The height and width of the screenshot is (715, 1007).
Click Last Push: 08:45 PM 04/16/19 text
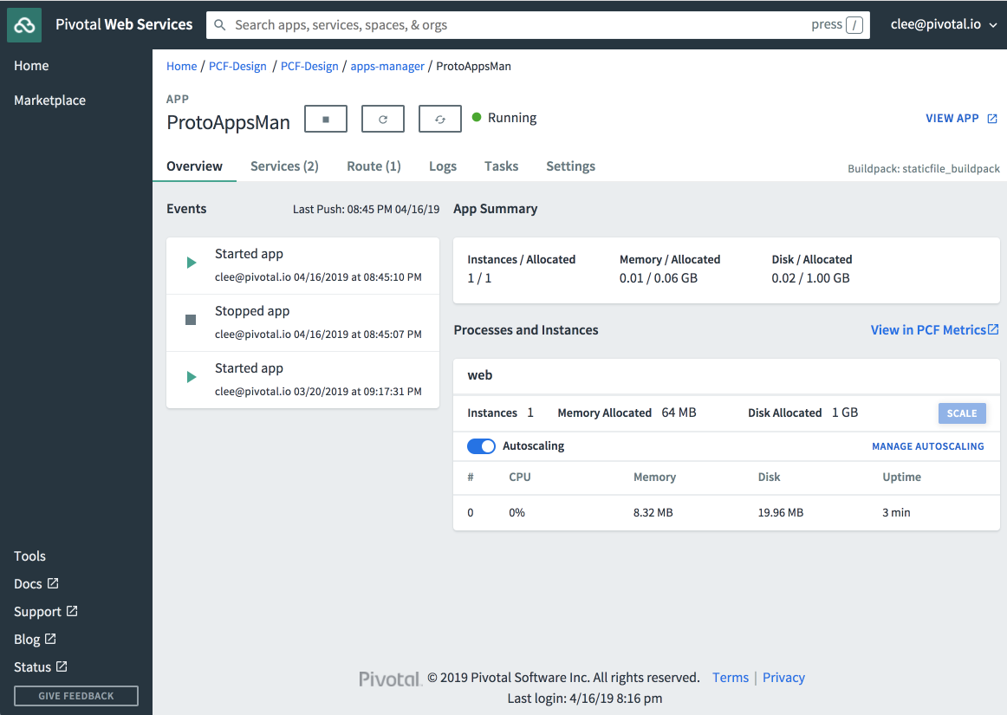366,209
